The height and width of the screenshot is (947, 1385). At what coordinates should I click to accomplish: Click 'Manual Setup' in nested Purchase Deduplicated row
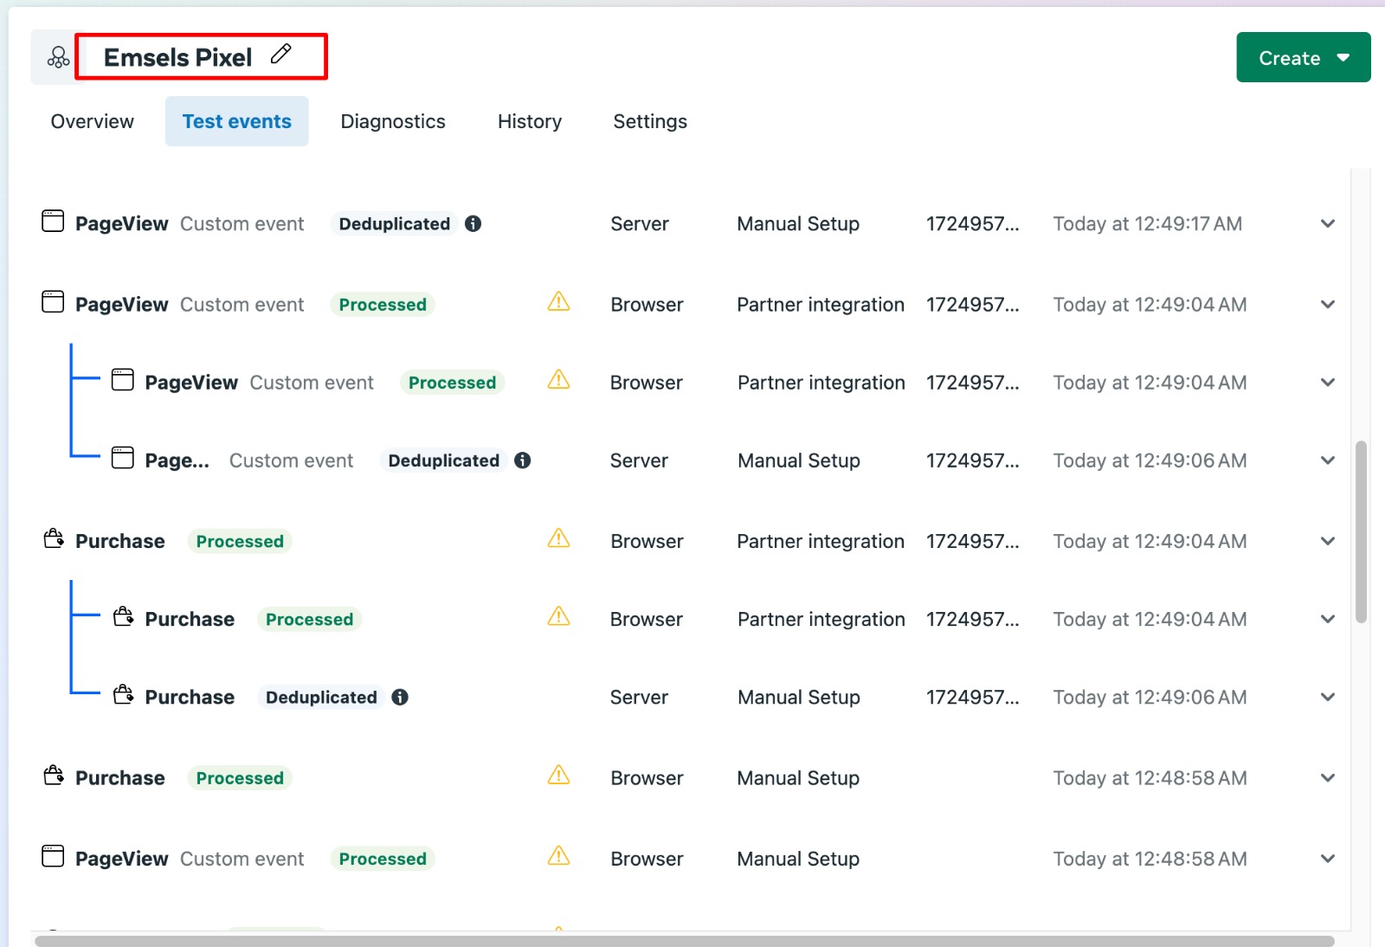pyautogui.click(x=799, y=697)
